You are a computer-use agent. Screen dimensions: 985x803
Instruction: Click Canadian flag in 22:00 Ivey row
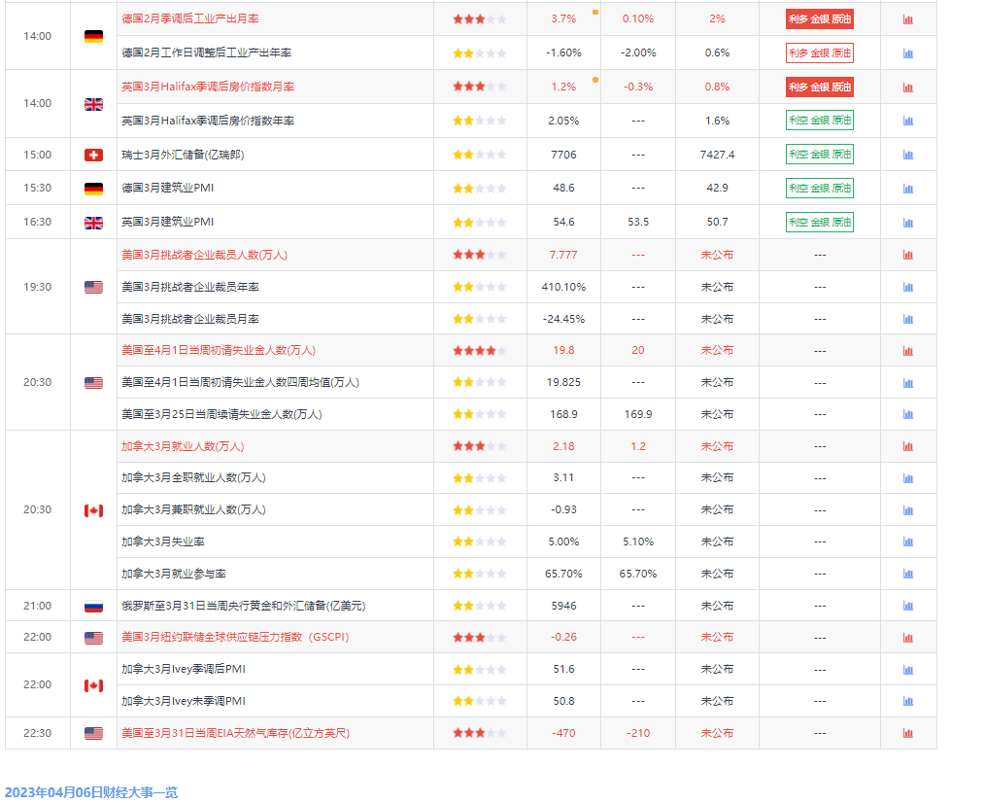[x=93, y=685]
